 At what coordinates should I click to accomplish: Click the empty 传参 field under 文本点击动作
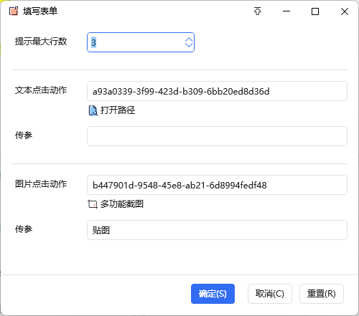(217, 136)
